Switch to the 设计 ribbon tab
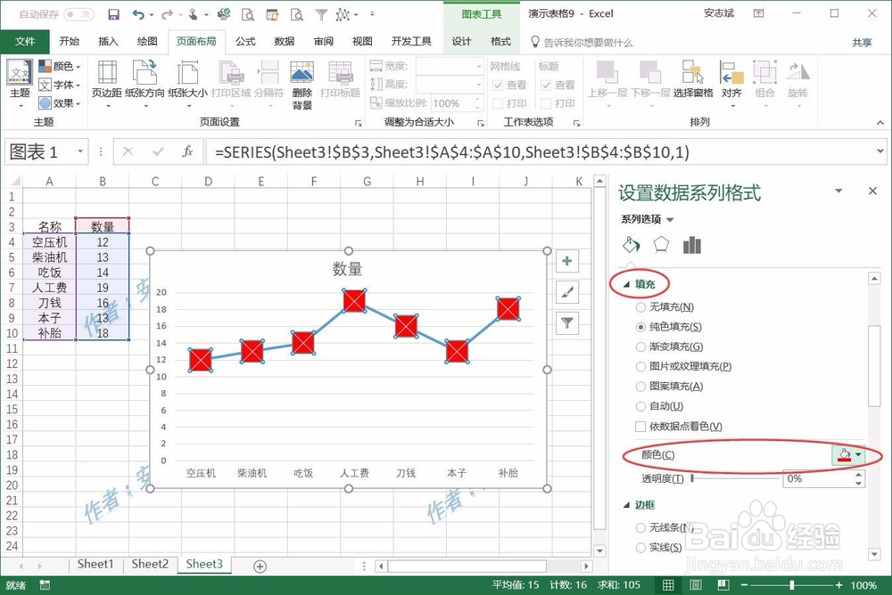Image resolution: width=892 pixels, height=595 pixels. tap(463, 40)
